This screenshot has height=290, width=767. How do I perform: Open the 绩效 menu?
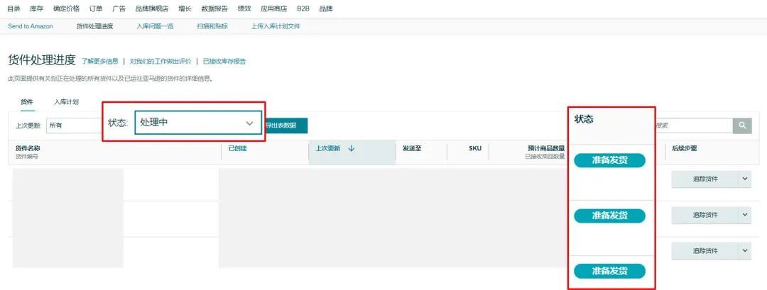pyautogui.click(x=244, y=9)
